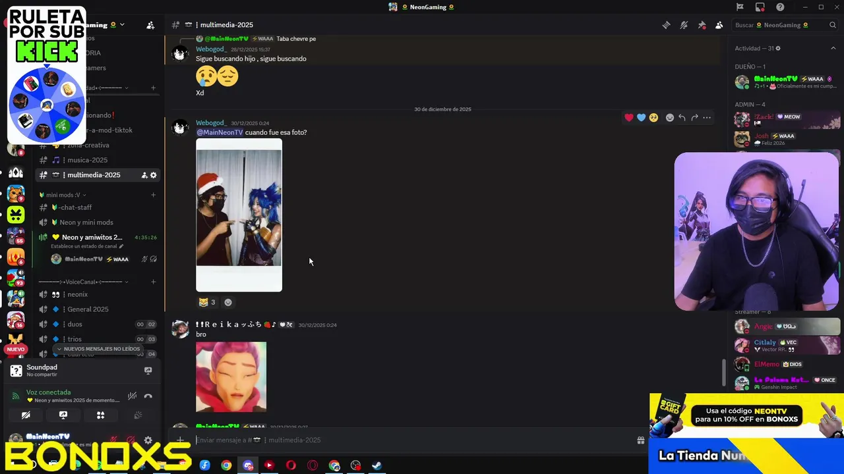Image resolution: width=844 pixels, height=474 pixels.
Task: Click the search magnifier icon
Action: click(x=833, y=25)
